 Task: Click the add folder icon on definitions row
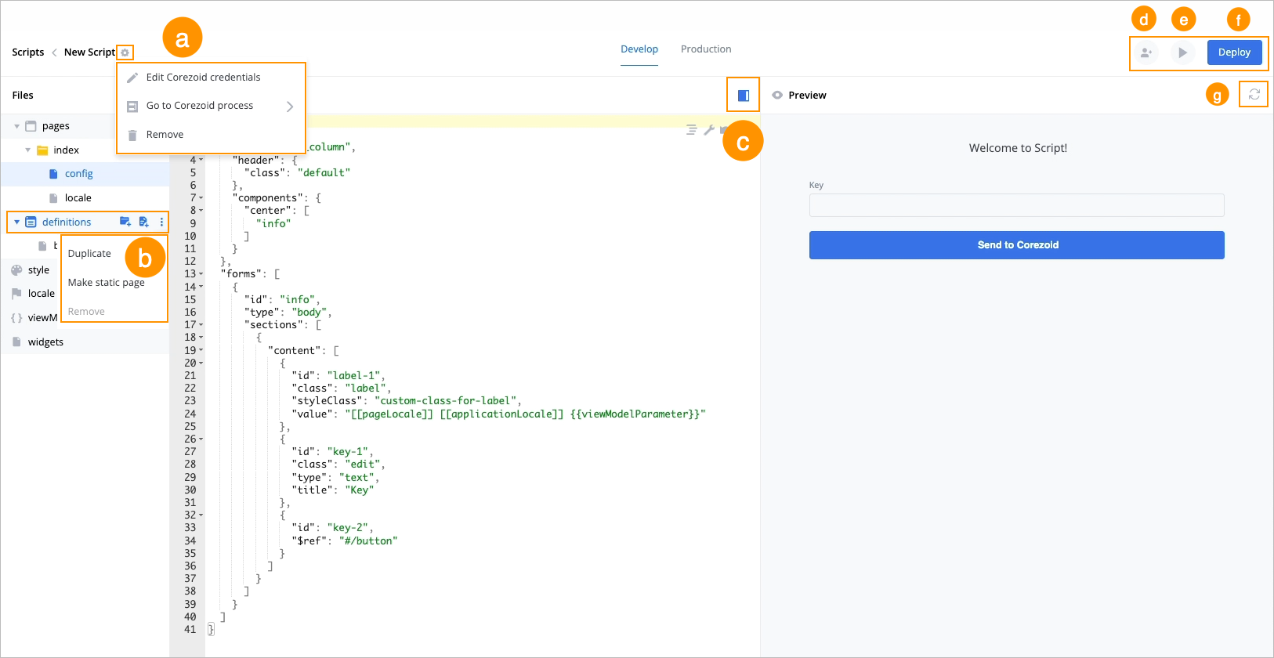[x=125, y=222]
